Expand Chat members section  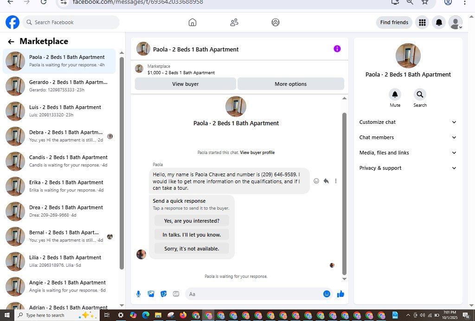click(408, 137)
